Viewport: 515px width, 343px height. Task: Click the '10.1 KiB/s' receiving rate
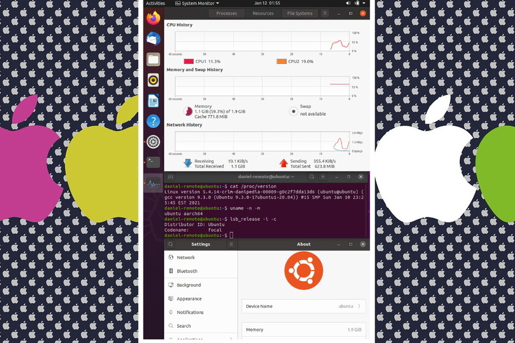[238, 161]
